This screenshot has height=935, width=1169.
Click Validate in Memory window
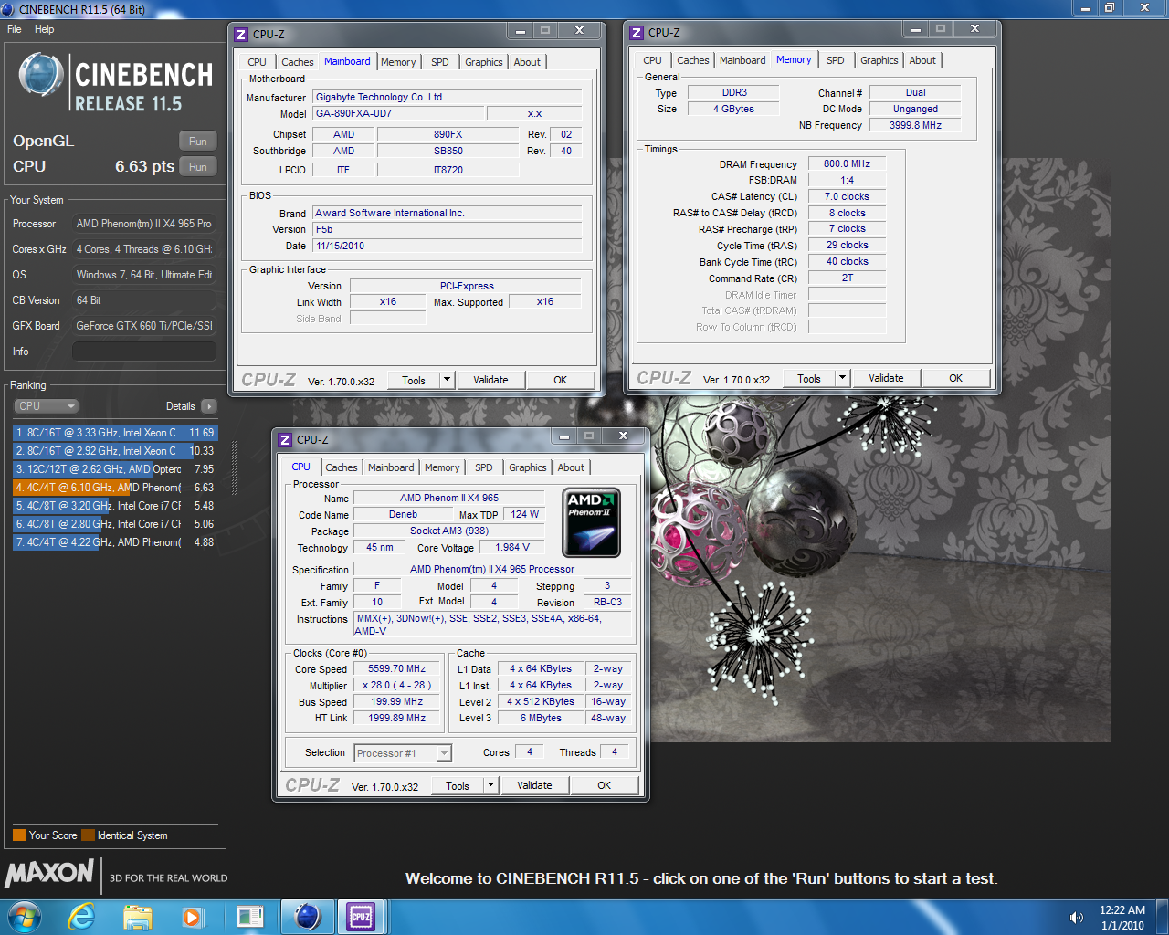coord(886,378)
